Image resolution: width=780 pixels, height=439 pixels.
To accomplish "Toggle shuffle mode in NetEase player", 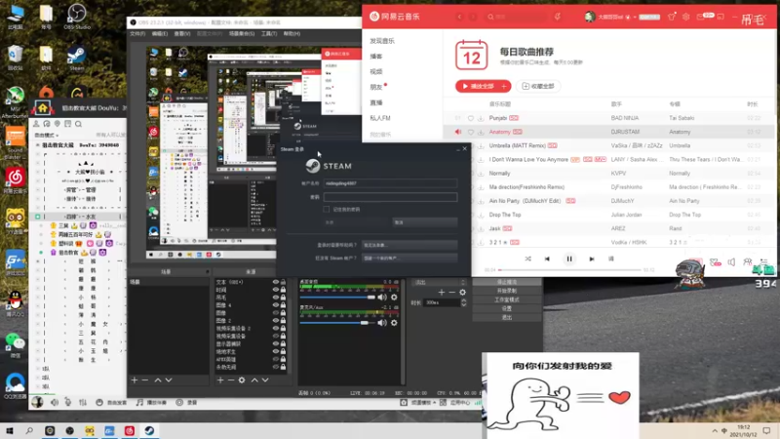I will point(527,259).
